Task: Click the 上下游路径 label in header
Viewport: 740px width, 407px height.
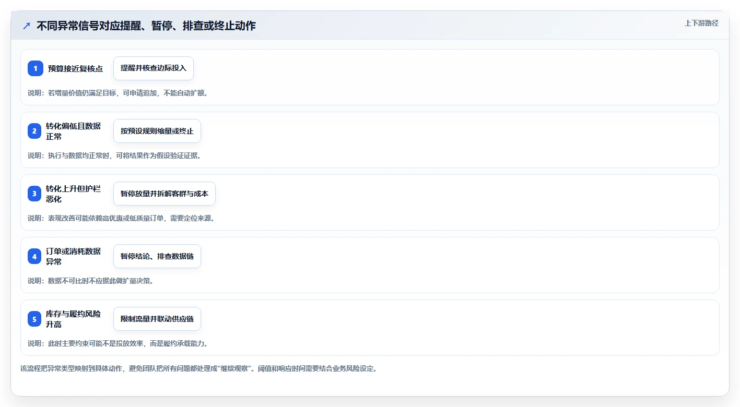Action: pos(702,23)
